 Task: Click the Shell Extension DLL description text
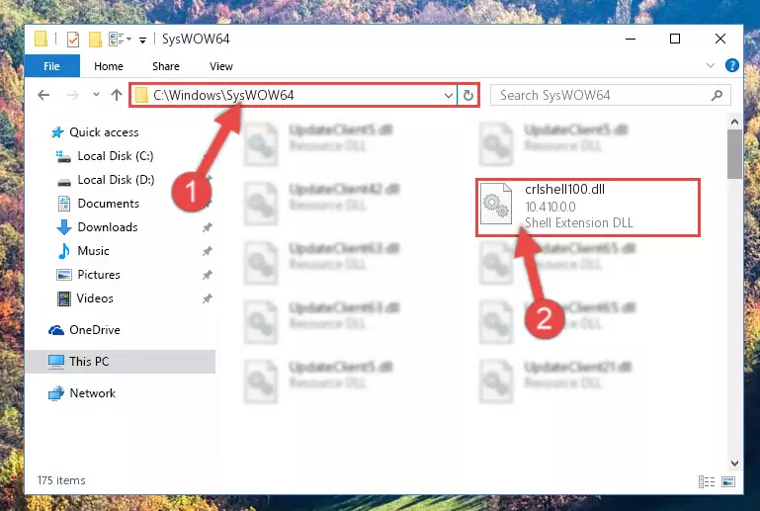[x=579, y=223]
